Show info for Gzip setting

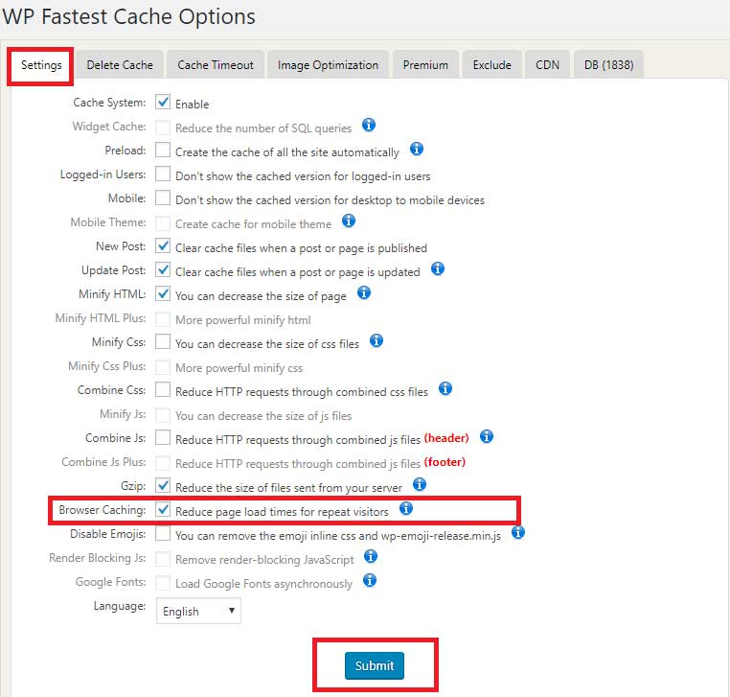[419, 484]
